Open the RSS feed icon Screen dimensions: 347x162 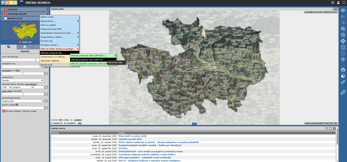326,128
